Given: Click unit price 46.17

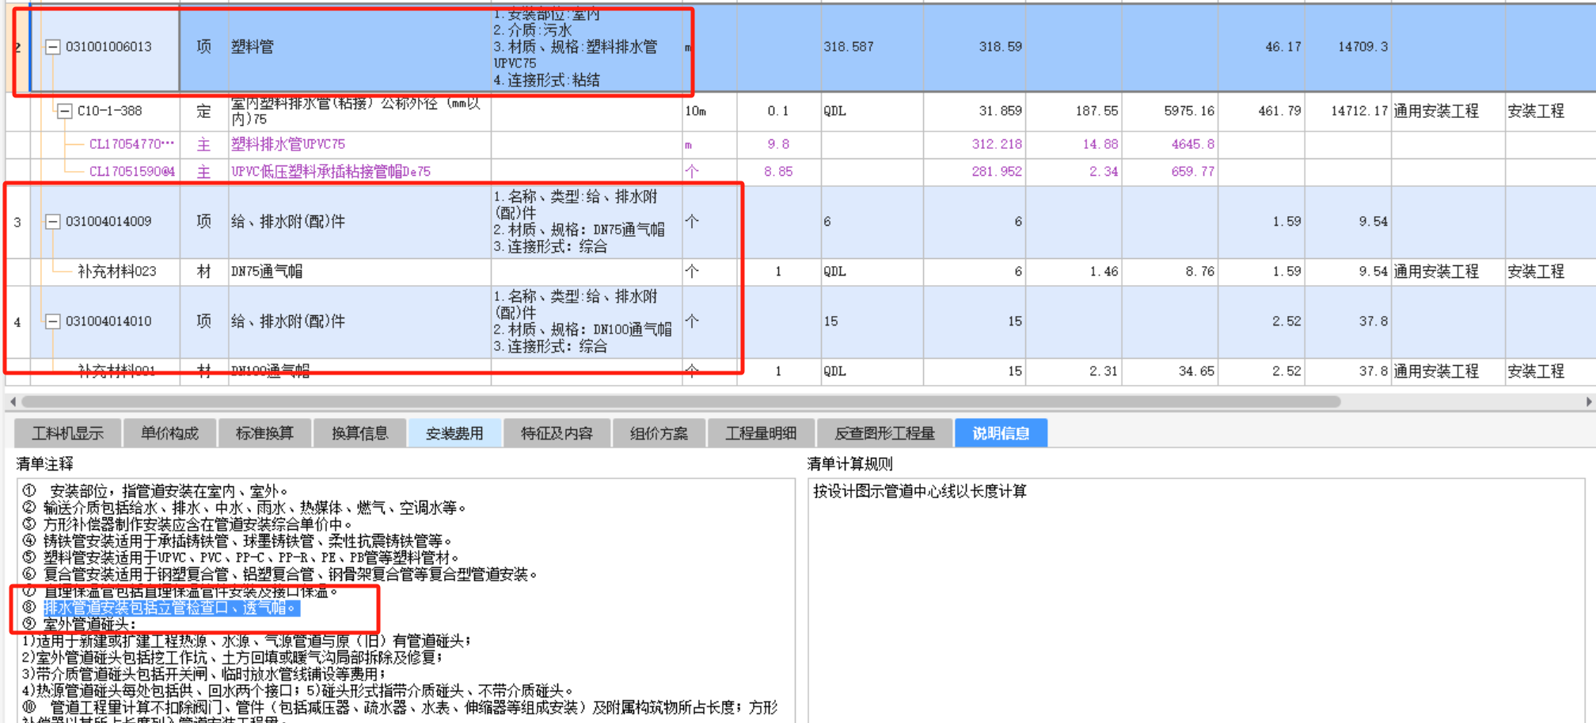Looking at the screenshot, I should click(x=1282, y=47).
